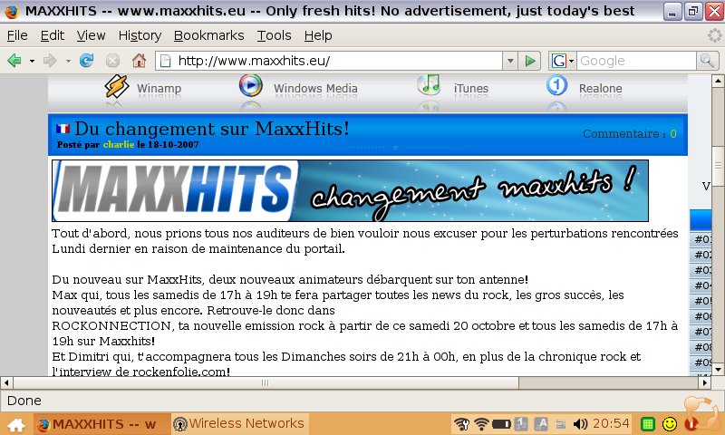This screenshot has width=725, height=435.
Task: Click the green Go arrow button
Action: [530, 61]
